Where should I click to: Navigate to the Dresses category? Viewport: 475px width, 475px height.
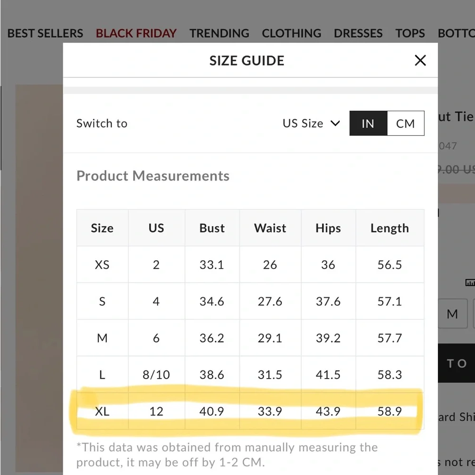(x=358, y=33)
